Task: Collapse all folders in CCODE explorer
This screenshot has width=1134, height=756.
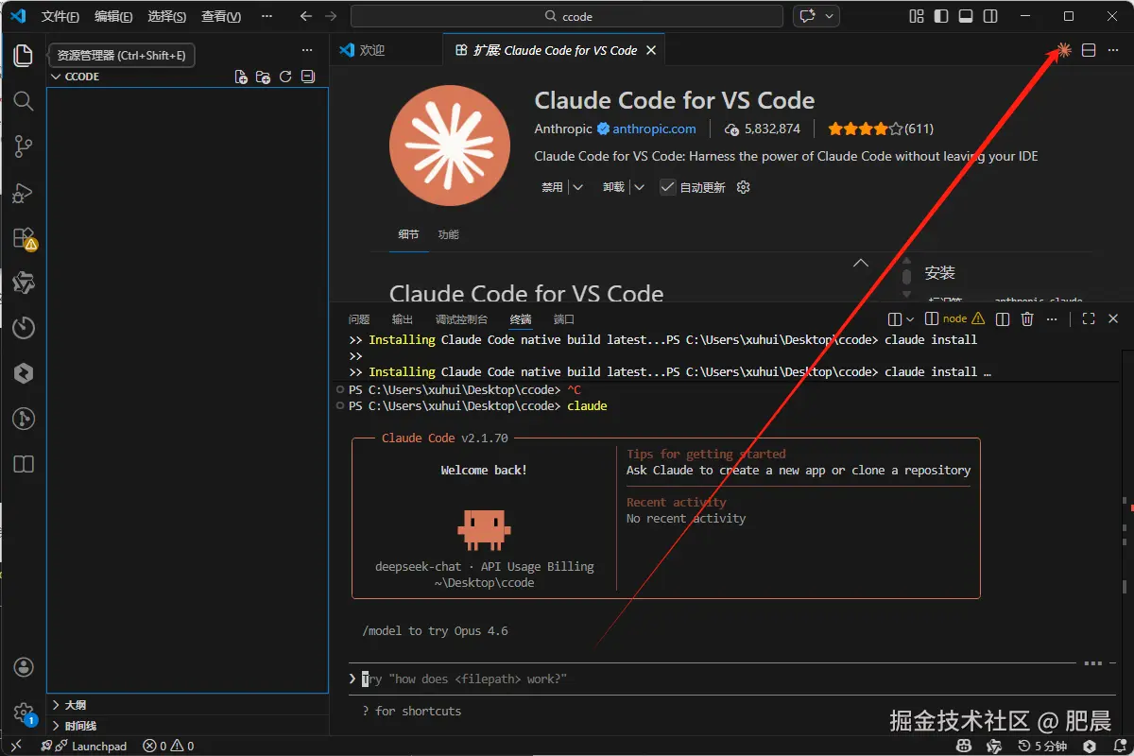Action: (x=307, y=77)
